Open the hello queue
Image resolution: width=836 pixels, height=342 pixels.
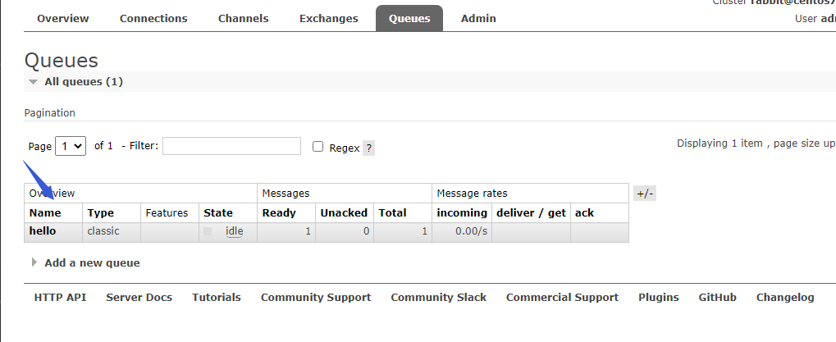pyautogui.click(x=43, y=231)
